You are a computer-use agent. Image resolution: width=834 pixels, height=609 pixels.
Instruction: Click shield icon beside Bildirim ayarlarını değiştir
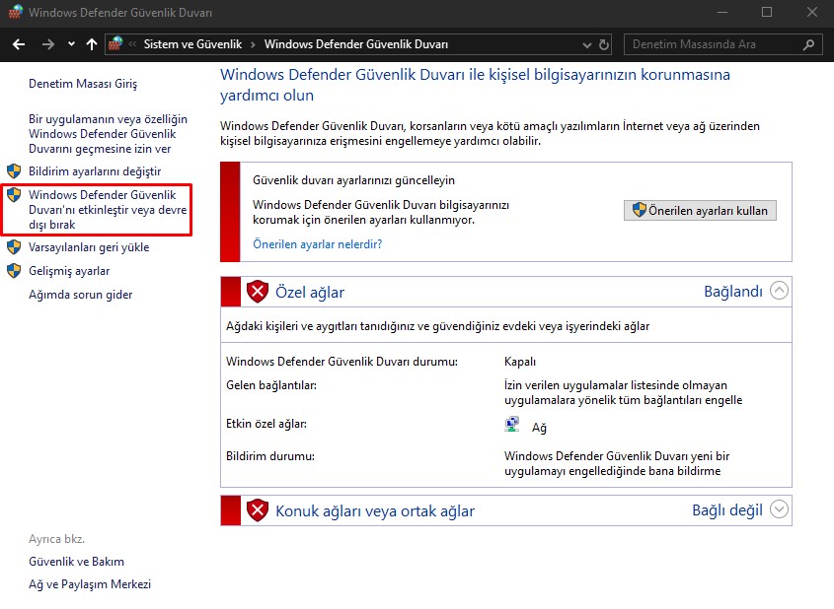click(14, 170)
